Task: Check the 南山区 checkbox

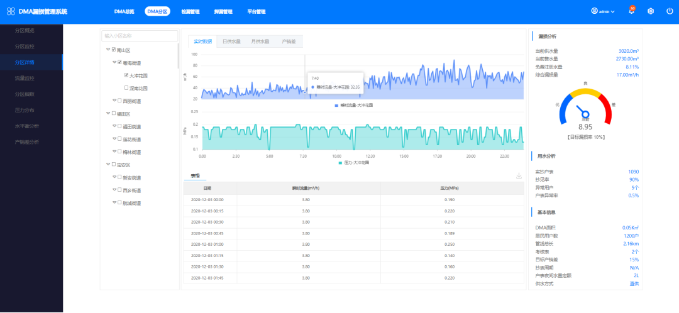Action: (114, 50)
